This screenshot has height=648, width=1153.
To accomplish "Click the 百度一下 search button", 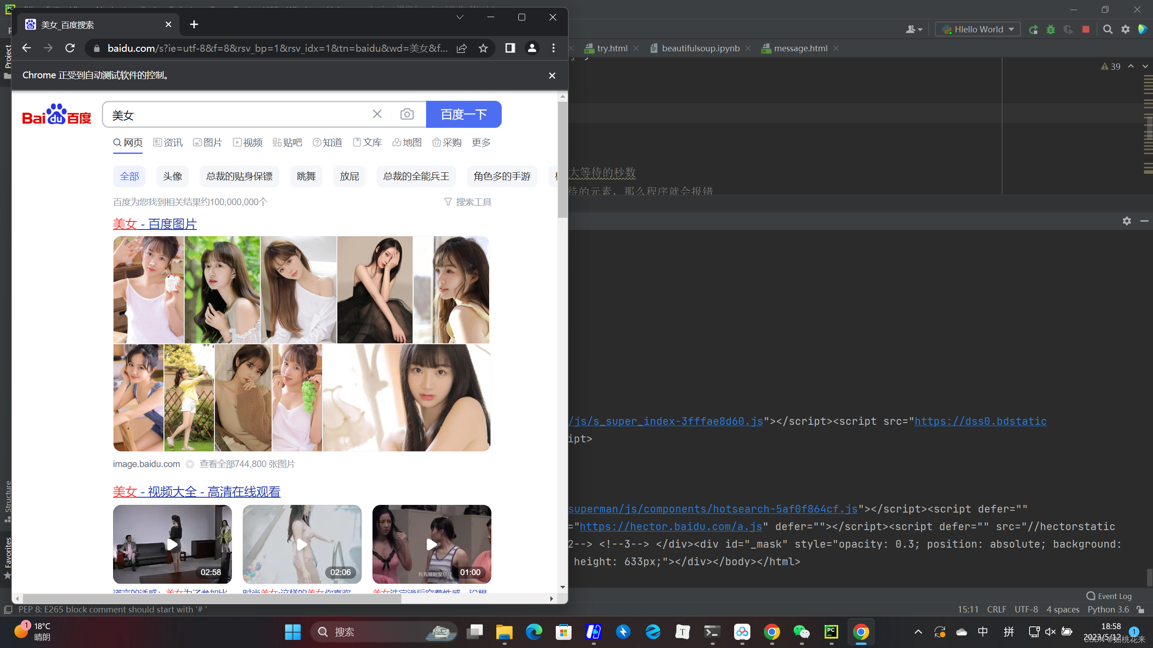I will [464, 114].
